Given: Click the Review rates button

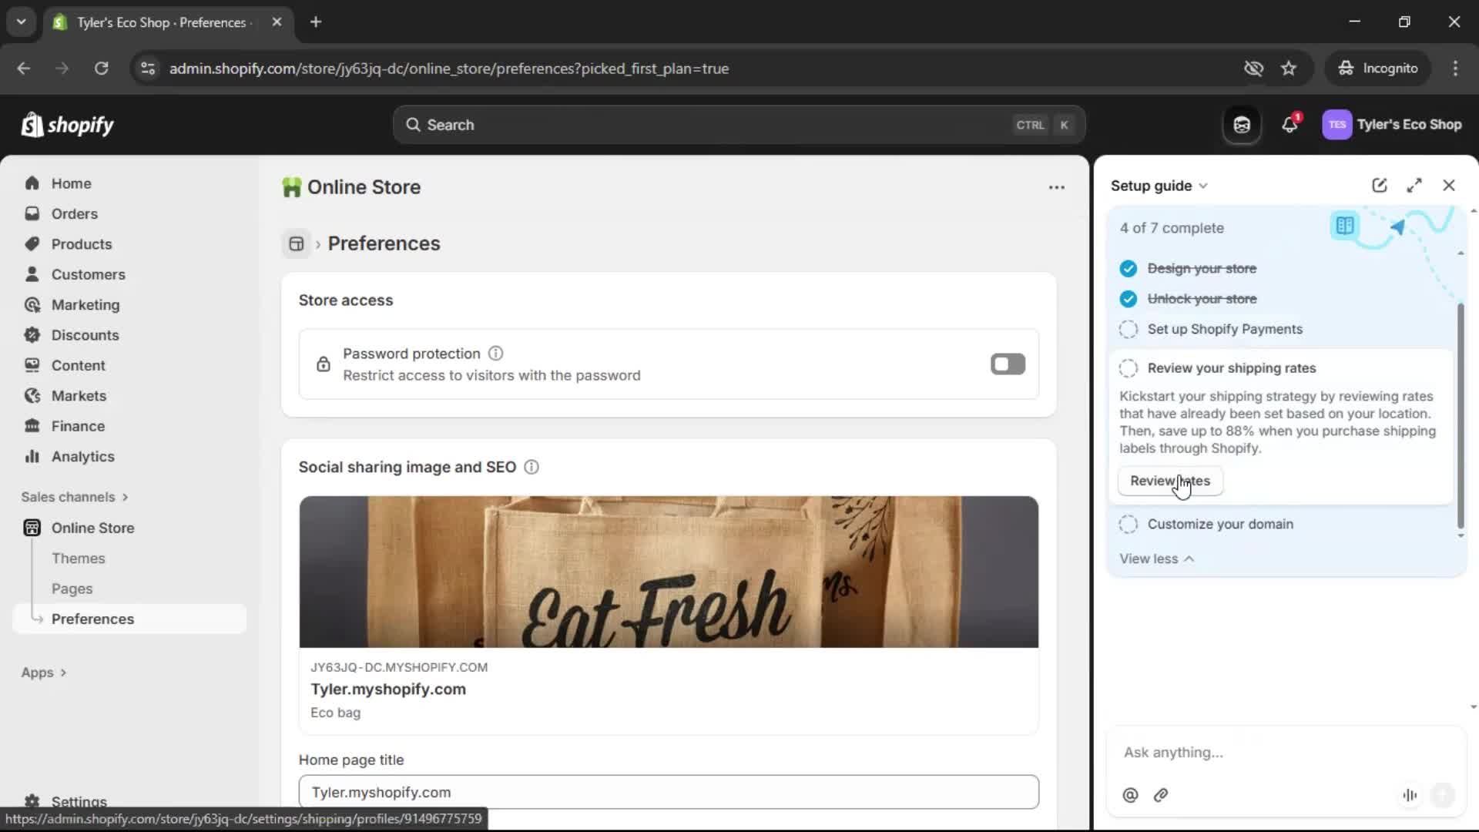Looking at the screenshot, I should coord(1169,481).
